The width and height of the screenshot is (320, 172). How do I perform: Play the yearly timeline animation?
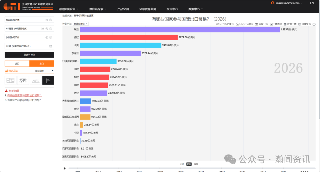click(65, 168)
